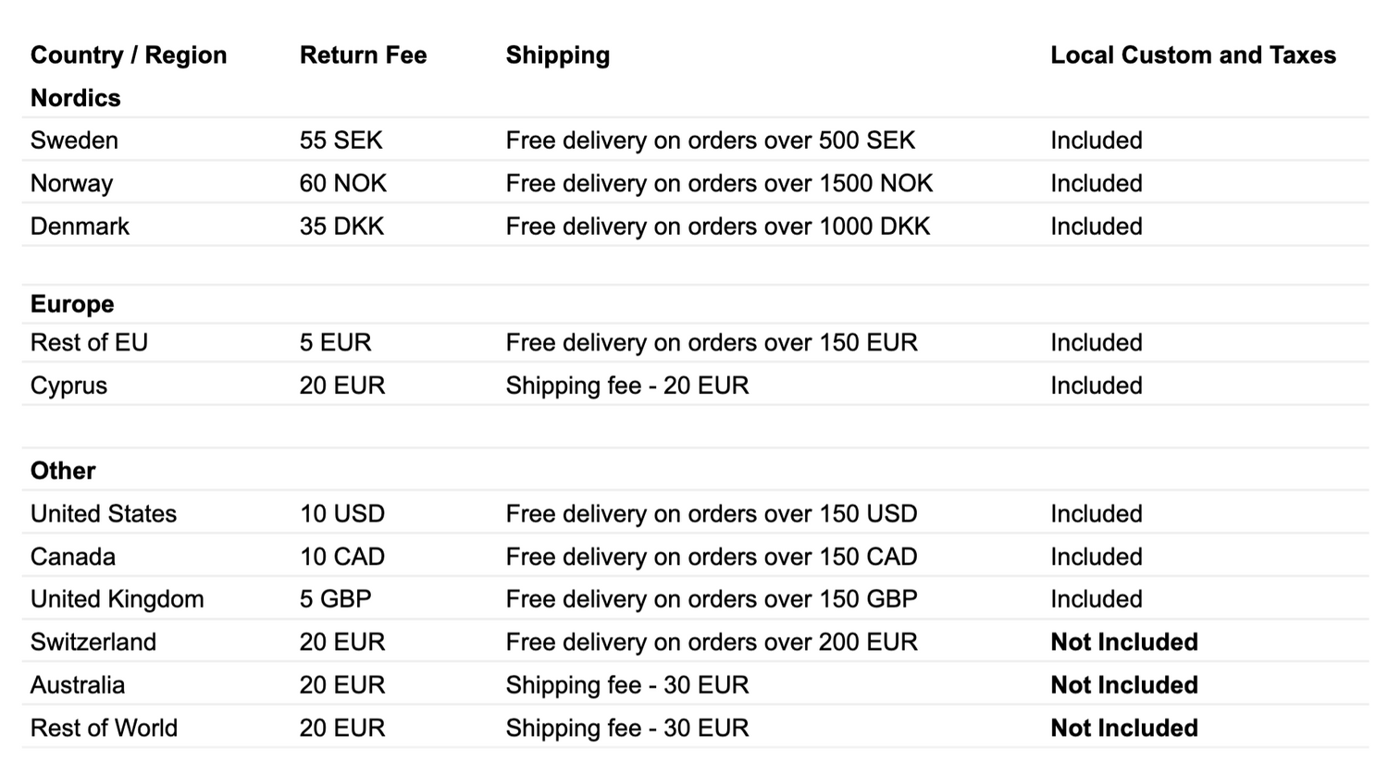
Task: Click Rest of World's Not Included cell
Action: click(x=1123, y=729)
